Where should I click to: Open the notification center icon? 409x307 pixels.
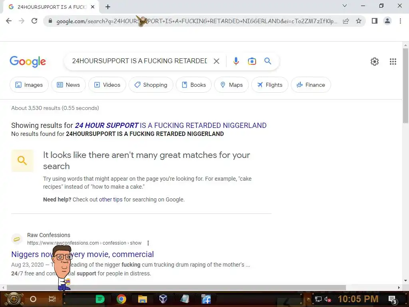pyautogui.click(x=392, y=299)
